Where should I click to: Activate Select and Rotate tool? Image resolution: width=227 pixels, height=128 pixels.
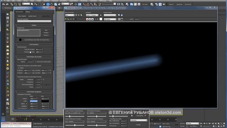click(x=52, y=4)
